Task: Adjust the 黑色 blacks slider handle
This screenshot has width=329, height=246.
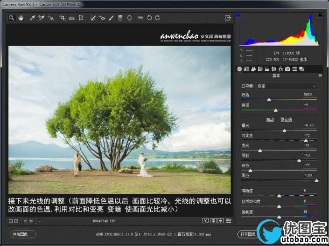Action: click(x=316, y=181)
